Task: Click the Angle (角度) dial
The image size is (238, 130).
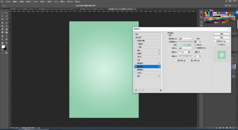Action: pyautogui.click(x=180, y=52)
